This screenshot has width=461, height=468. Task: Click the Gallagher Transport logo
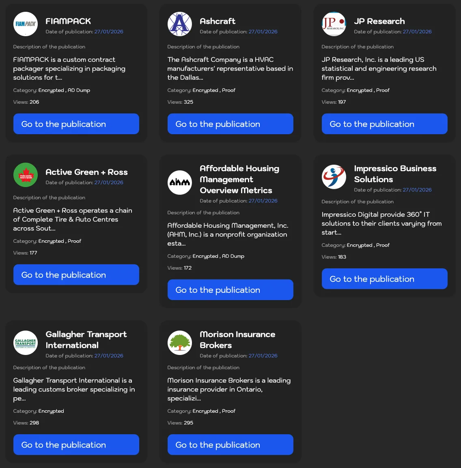pyautogui.click(x=26, y=343)
